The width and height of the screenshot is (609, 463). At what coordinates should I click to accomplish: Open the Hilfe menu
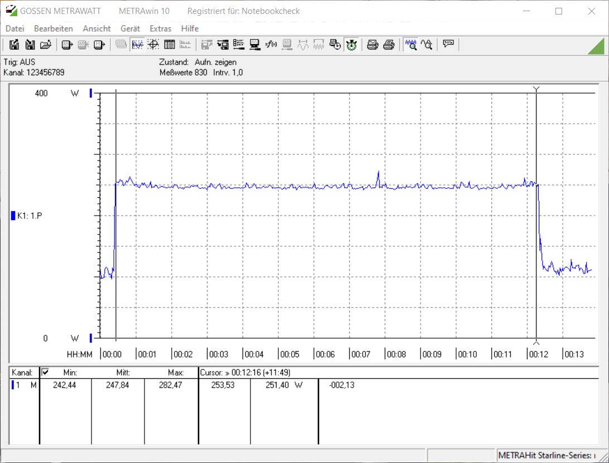pos(190,28)
